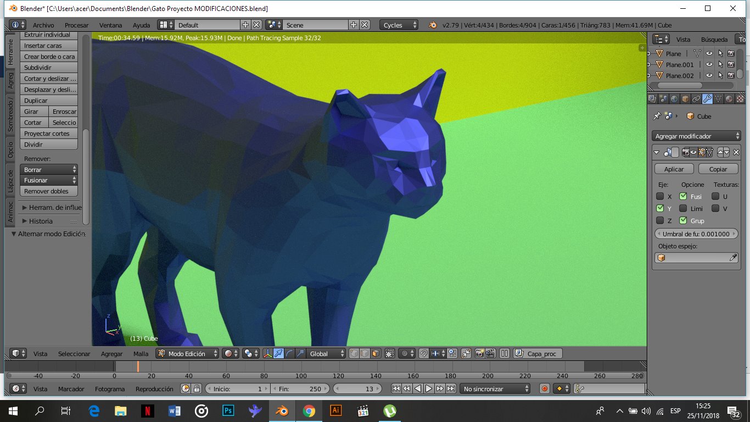Open the Malla menu in viewport header

(141, 354)
